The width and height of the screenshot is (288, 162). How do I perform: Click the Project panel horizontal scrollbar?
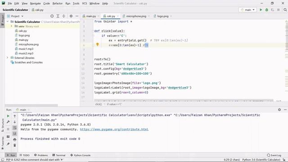[x=31, y=105]
